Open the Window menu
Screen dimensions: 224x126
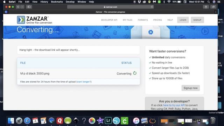tap(82, 2)
